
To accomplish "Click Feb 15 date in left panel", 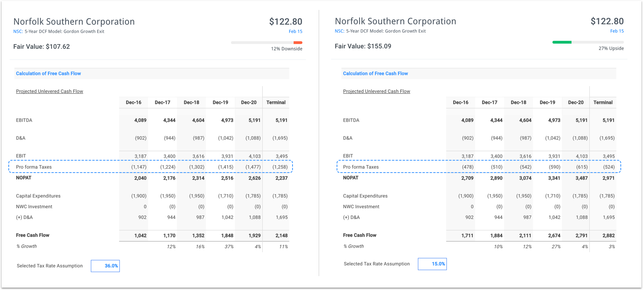I will click(x=295, y=31).
